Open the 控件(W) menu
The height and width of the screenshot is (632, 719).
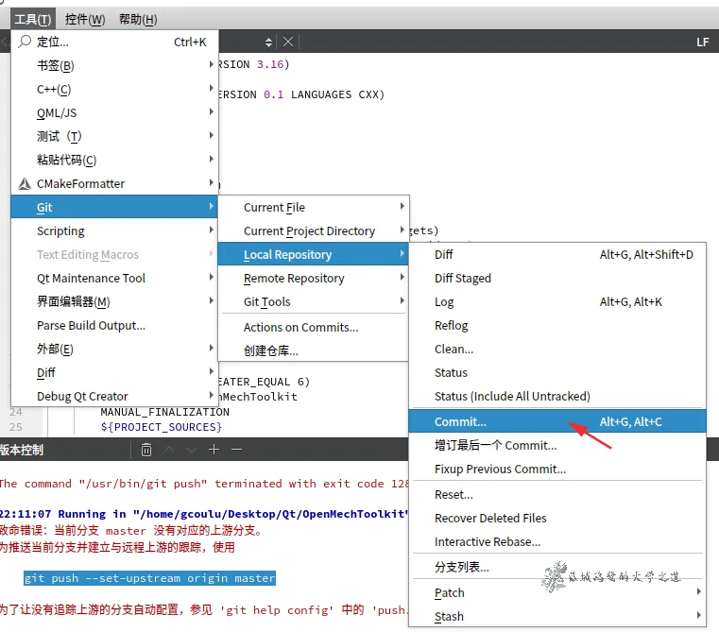click(x=84, y=19)
